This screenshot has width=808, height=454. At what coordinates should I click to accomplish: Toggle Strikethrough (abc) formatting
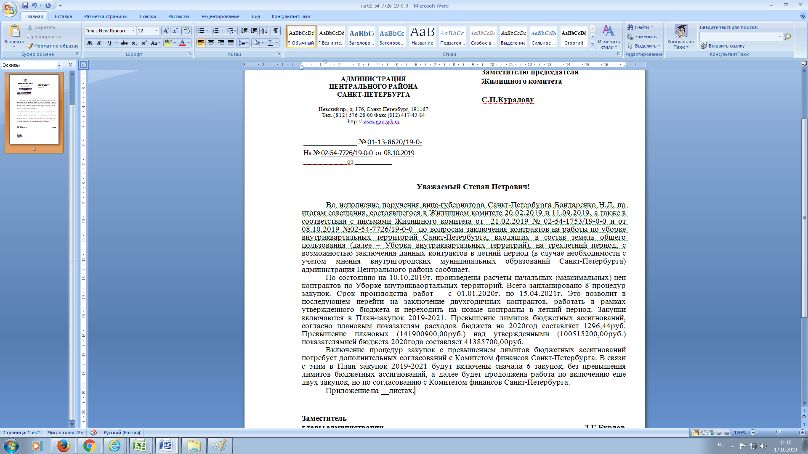[124, 43]
